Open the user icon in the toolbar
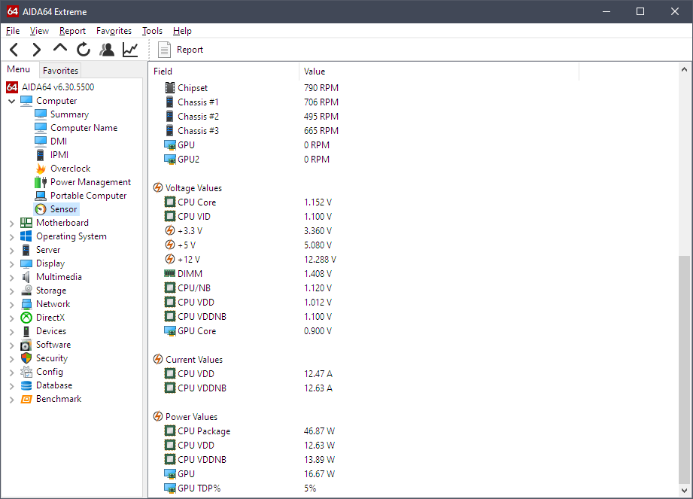Viewport: 693px width, 499px height. [x=107, y=50]
